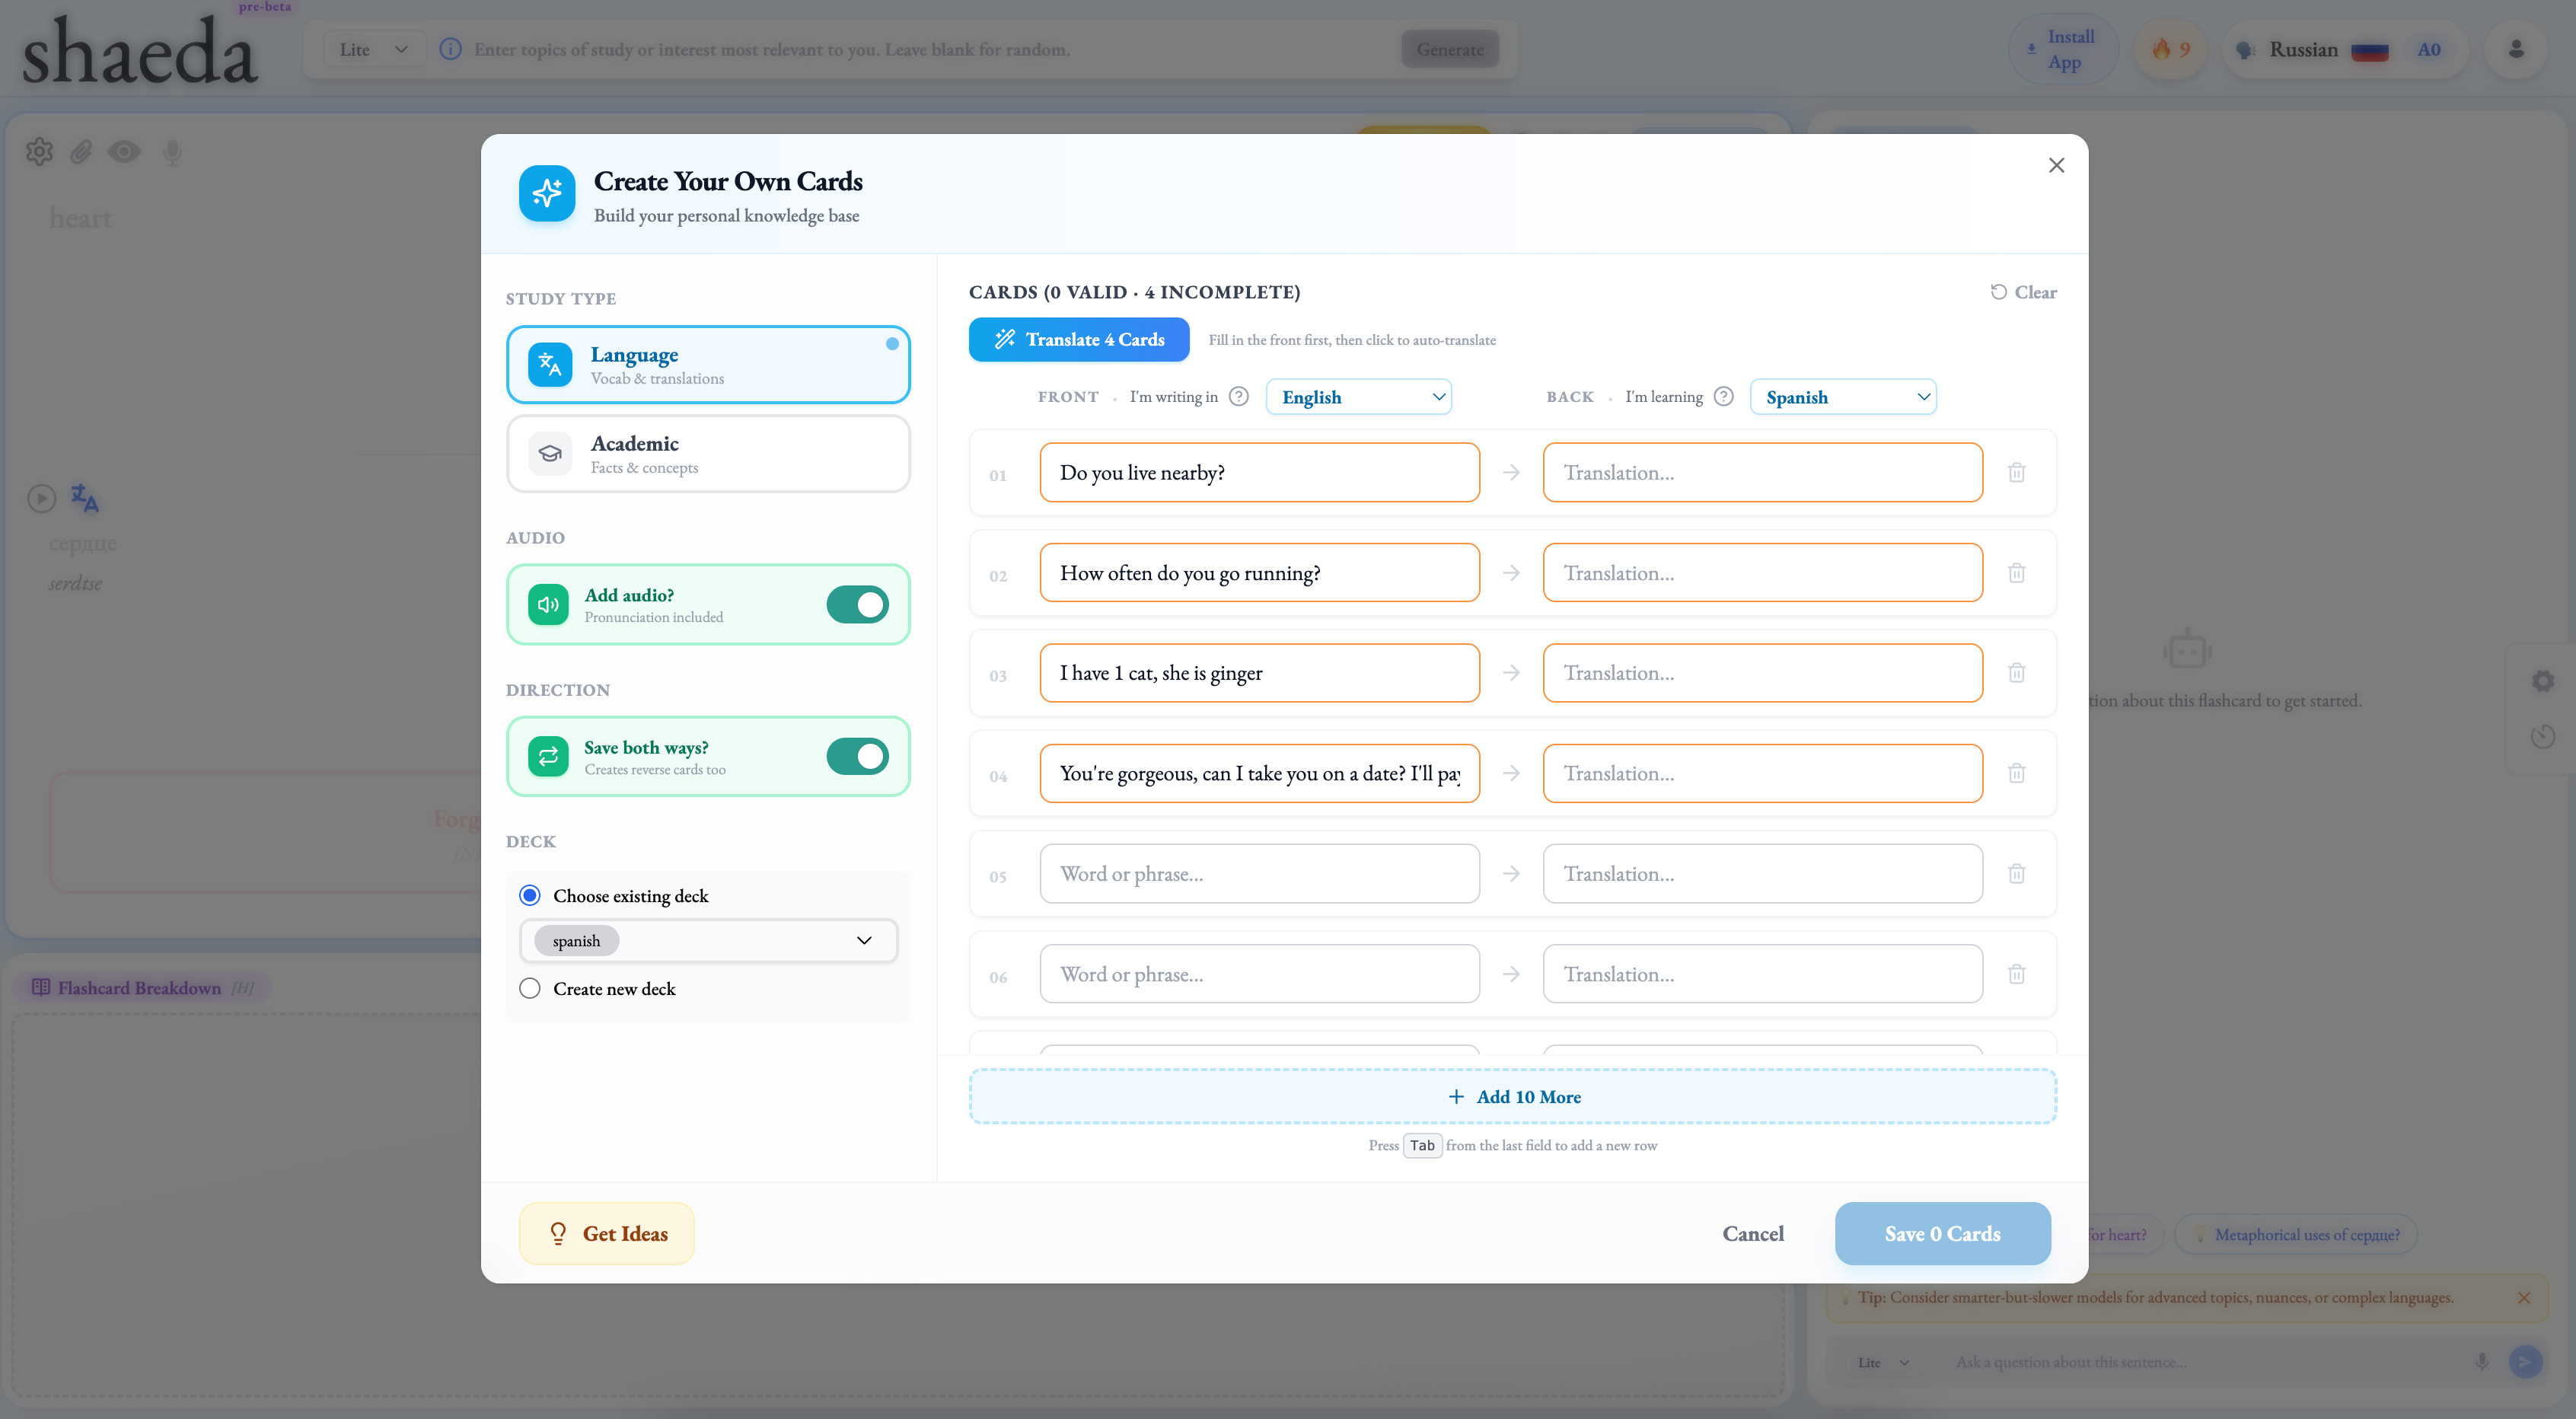Select the Academic study type

pyautogui.click(x=708, y=453)
